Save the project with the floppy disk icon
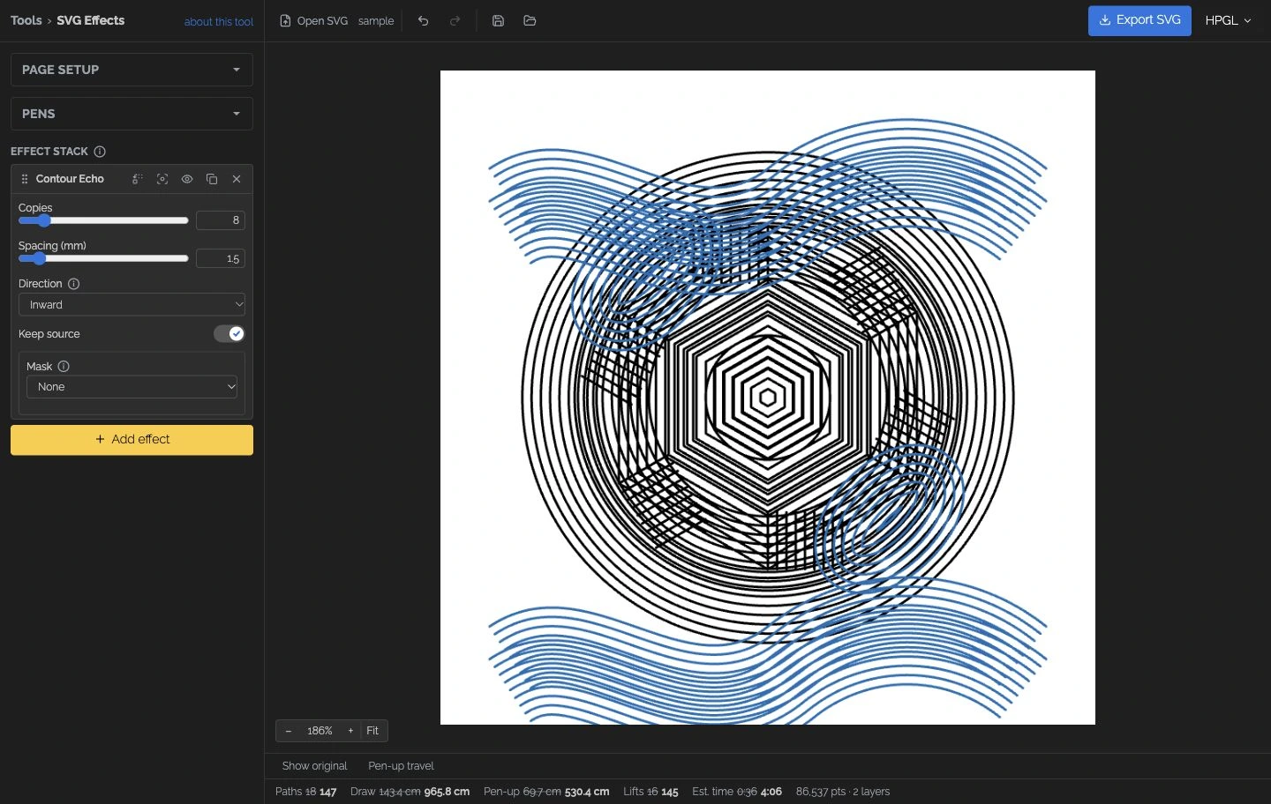Viewport: 1271px width, 804px height. [498, 20]
